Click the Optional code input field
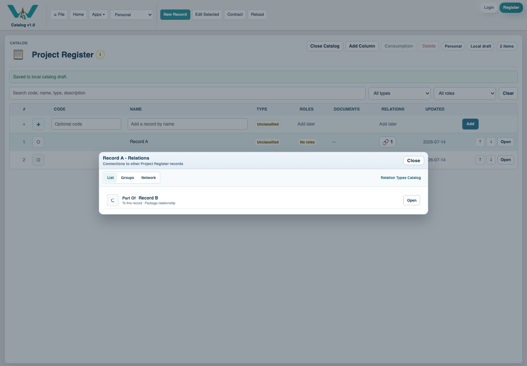This screenshot has width=527, height=366. click(86, 124)
